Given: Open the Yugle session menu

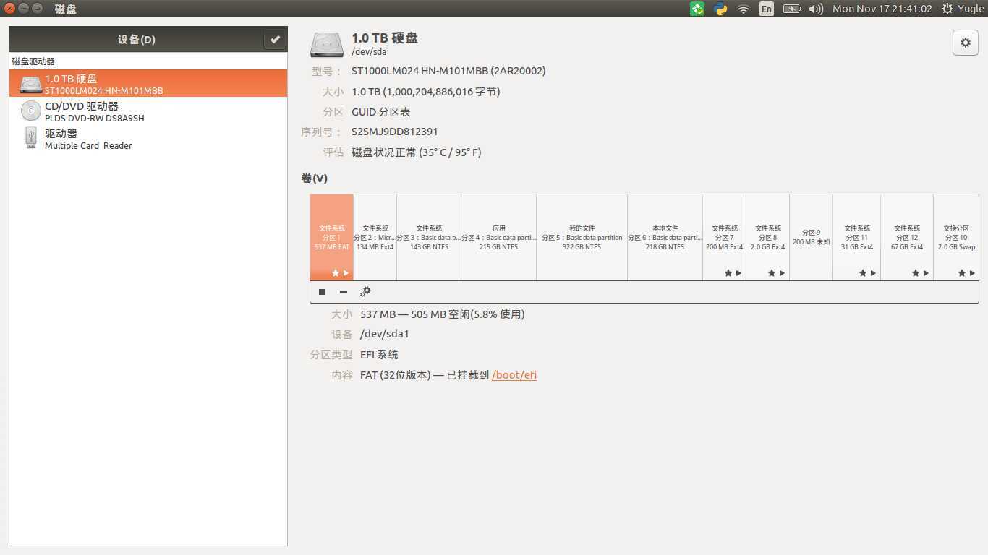Looking at the screenshot, I should click(963, 9).
